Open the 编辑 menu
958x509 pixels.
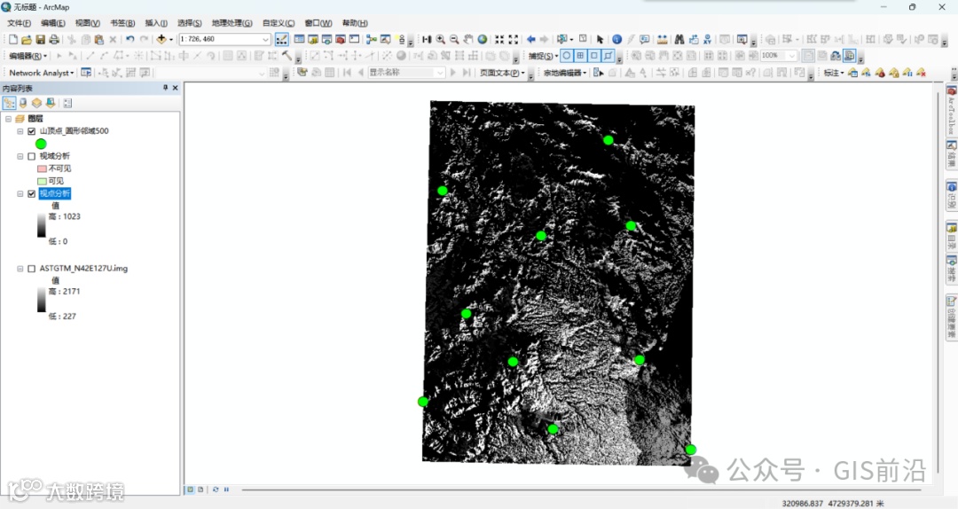pos(53,23)
